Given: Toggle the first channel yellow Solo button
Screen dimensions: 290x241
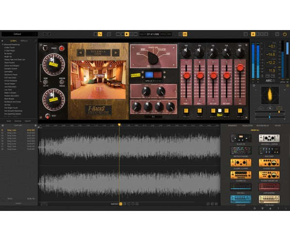Looking at the screenshot, I should click(186, 111).
